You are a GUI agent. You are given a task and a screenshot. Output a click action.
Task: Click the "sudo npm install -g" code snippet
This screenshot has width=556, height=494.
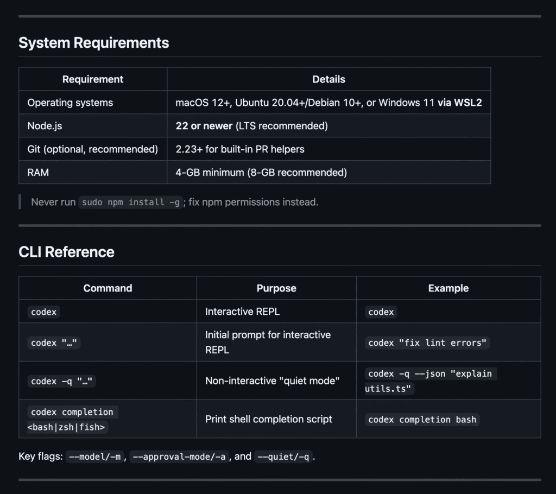(130, 202)
